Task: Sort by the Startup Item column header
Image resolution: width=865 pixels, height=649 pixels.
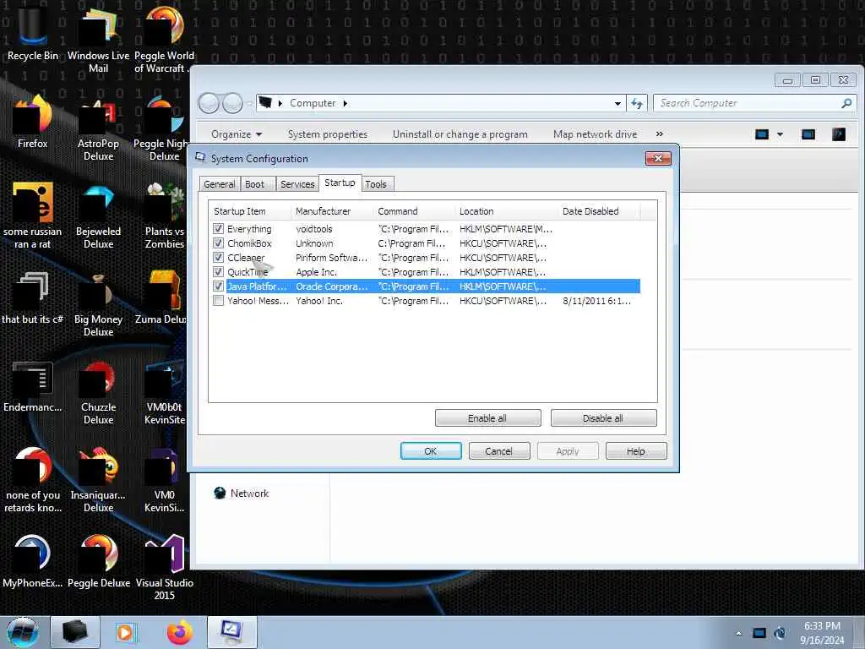Action: coord(250,210)
